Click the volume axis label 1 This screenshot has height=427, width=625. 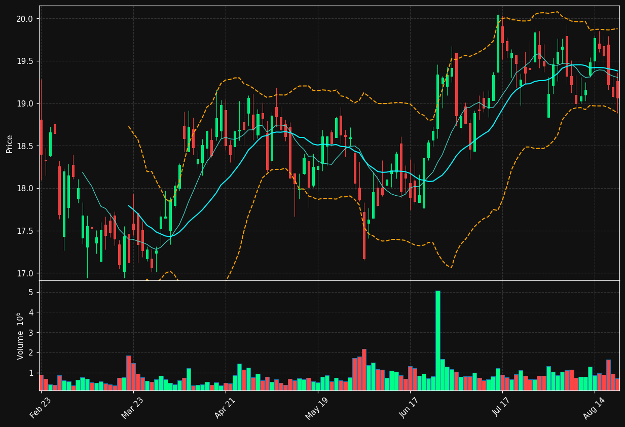click(30, 373)
